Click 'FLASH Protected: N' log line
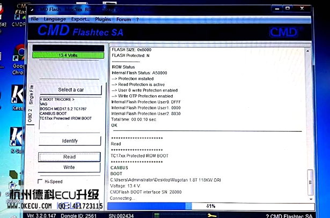This screenshot has width=330, height=218. (130, 56)
